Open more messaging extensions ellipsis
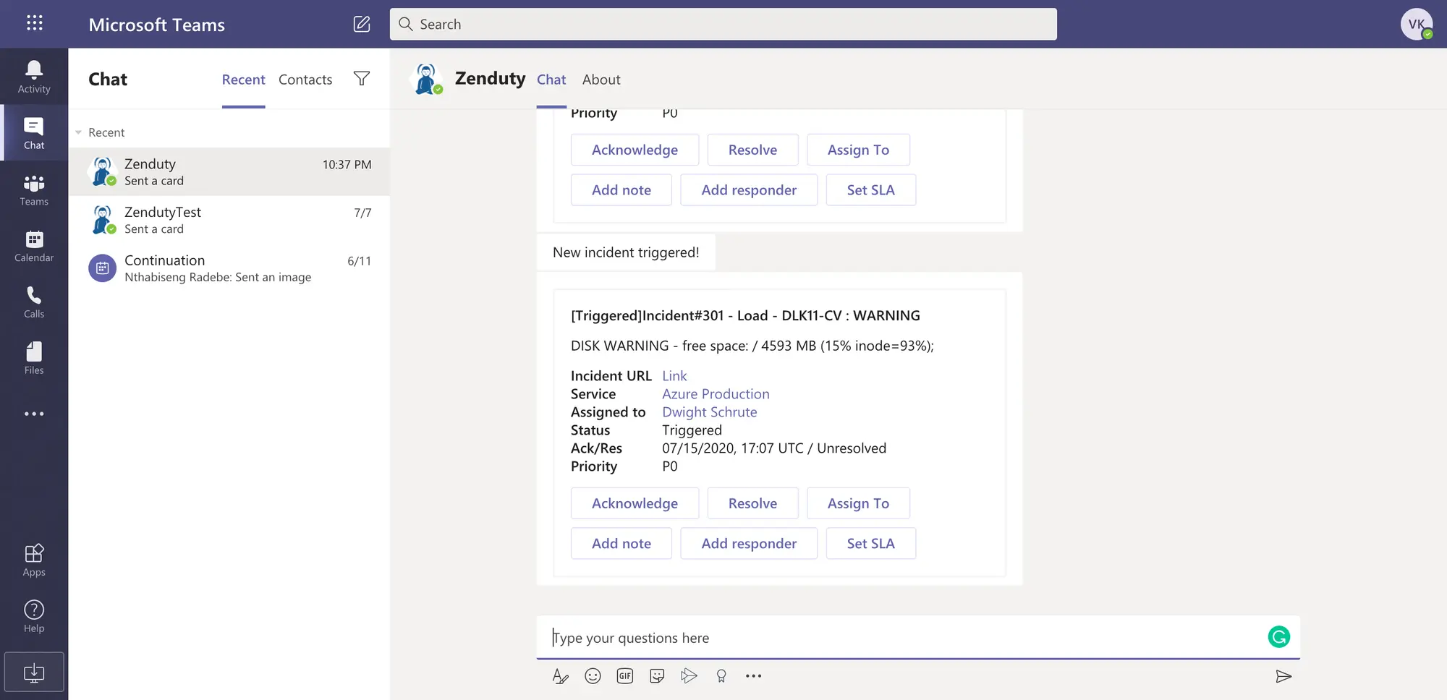The image size is (1447, 700). pos(753,676)
